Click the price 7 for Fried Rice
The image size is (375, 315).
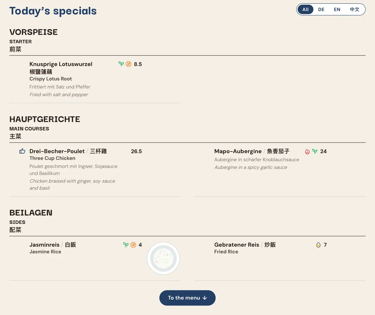tap(325, 245)
